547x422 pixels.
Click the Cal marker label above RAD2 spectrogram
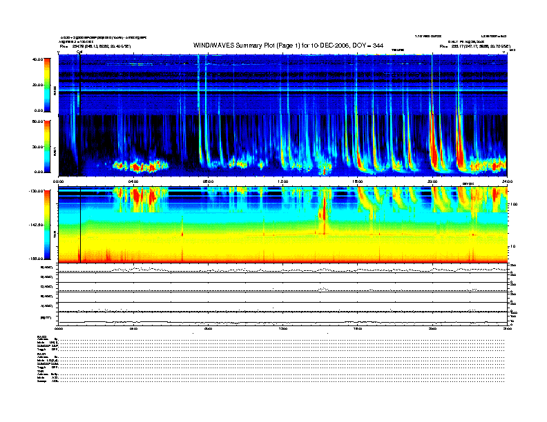[x=79, y=52]
